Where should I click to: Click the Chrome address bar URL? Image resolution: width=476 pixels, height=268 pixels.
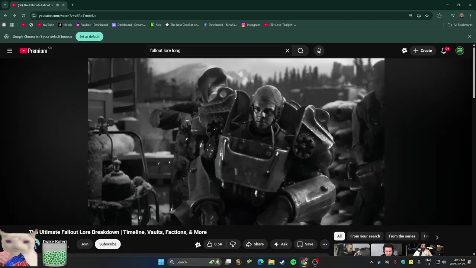[x=68, y=16]
